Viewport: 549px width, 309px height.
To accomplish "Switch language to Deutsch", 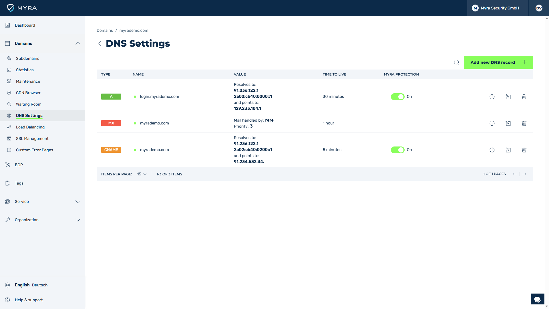I will point(40,285).
